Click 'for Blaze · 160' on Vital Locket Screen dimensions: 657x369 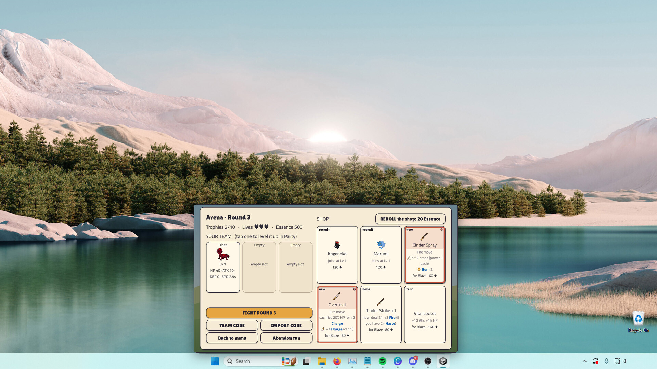[x=425, y=327]
